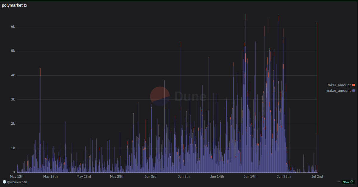
Task: Toggle the maker_amount series in legend
Action: tap(340, 91)
